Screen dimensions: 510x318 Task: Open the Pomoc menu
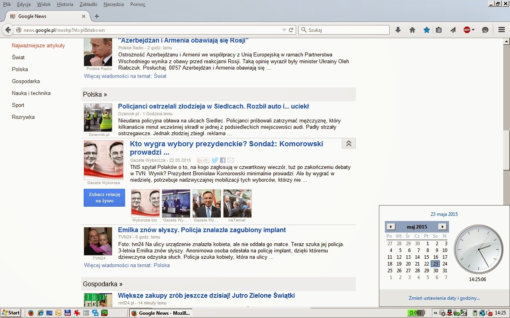point(138,4)
